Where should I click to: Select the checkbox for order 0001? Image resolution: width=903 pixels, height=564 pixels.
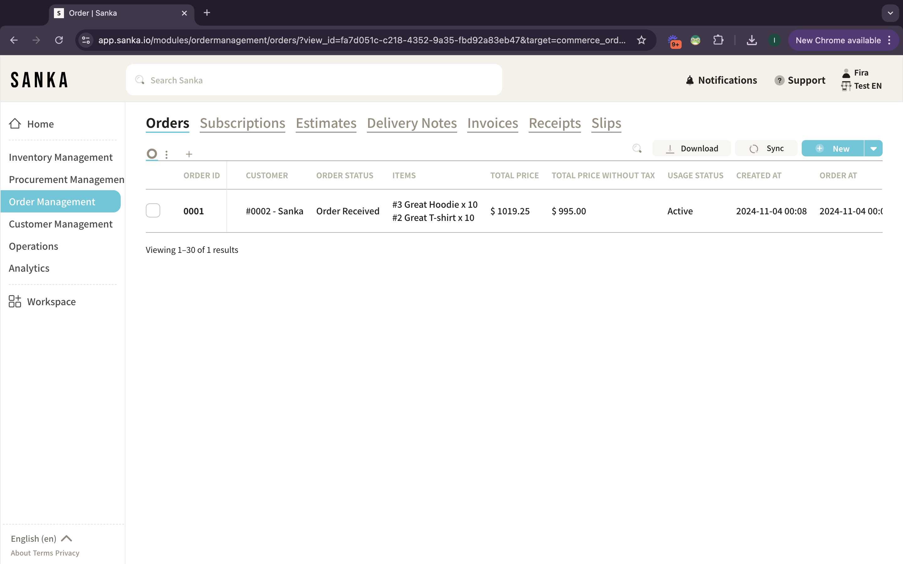coord(153,211)
